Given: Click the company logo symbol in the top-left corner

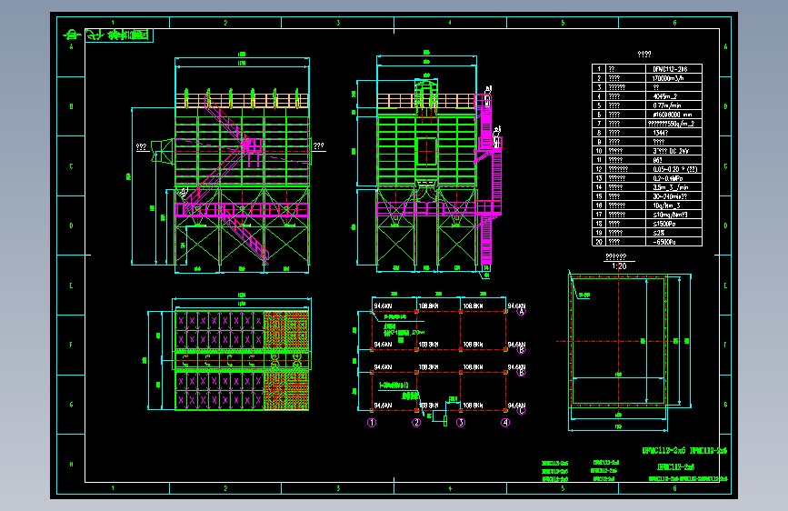Looking at the screenshot, I should 72,35.
